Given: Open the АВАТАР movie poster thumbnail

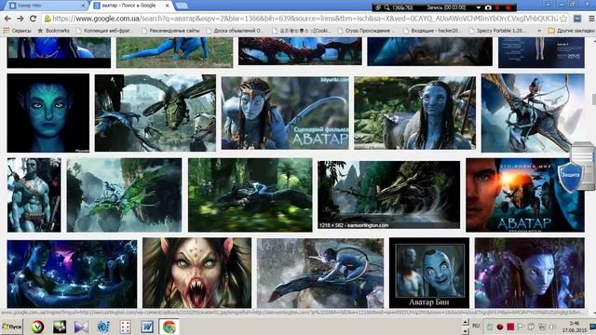Looking at the screenshot, I should point(525,194).
